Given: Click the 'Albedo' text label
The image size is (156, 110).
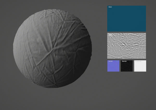Looking at the screenshot, I should click(x=110, y=7).
